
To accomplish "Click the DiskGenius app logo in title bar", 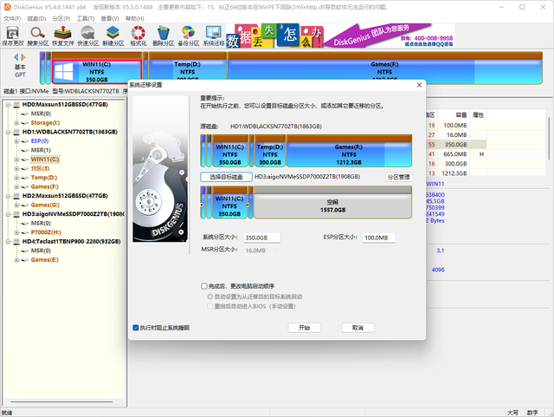I will point(7,7).
